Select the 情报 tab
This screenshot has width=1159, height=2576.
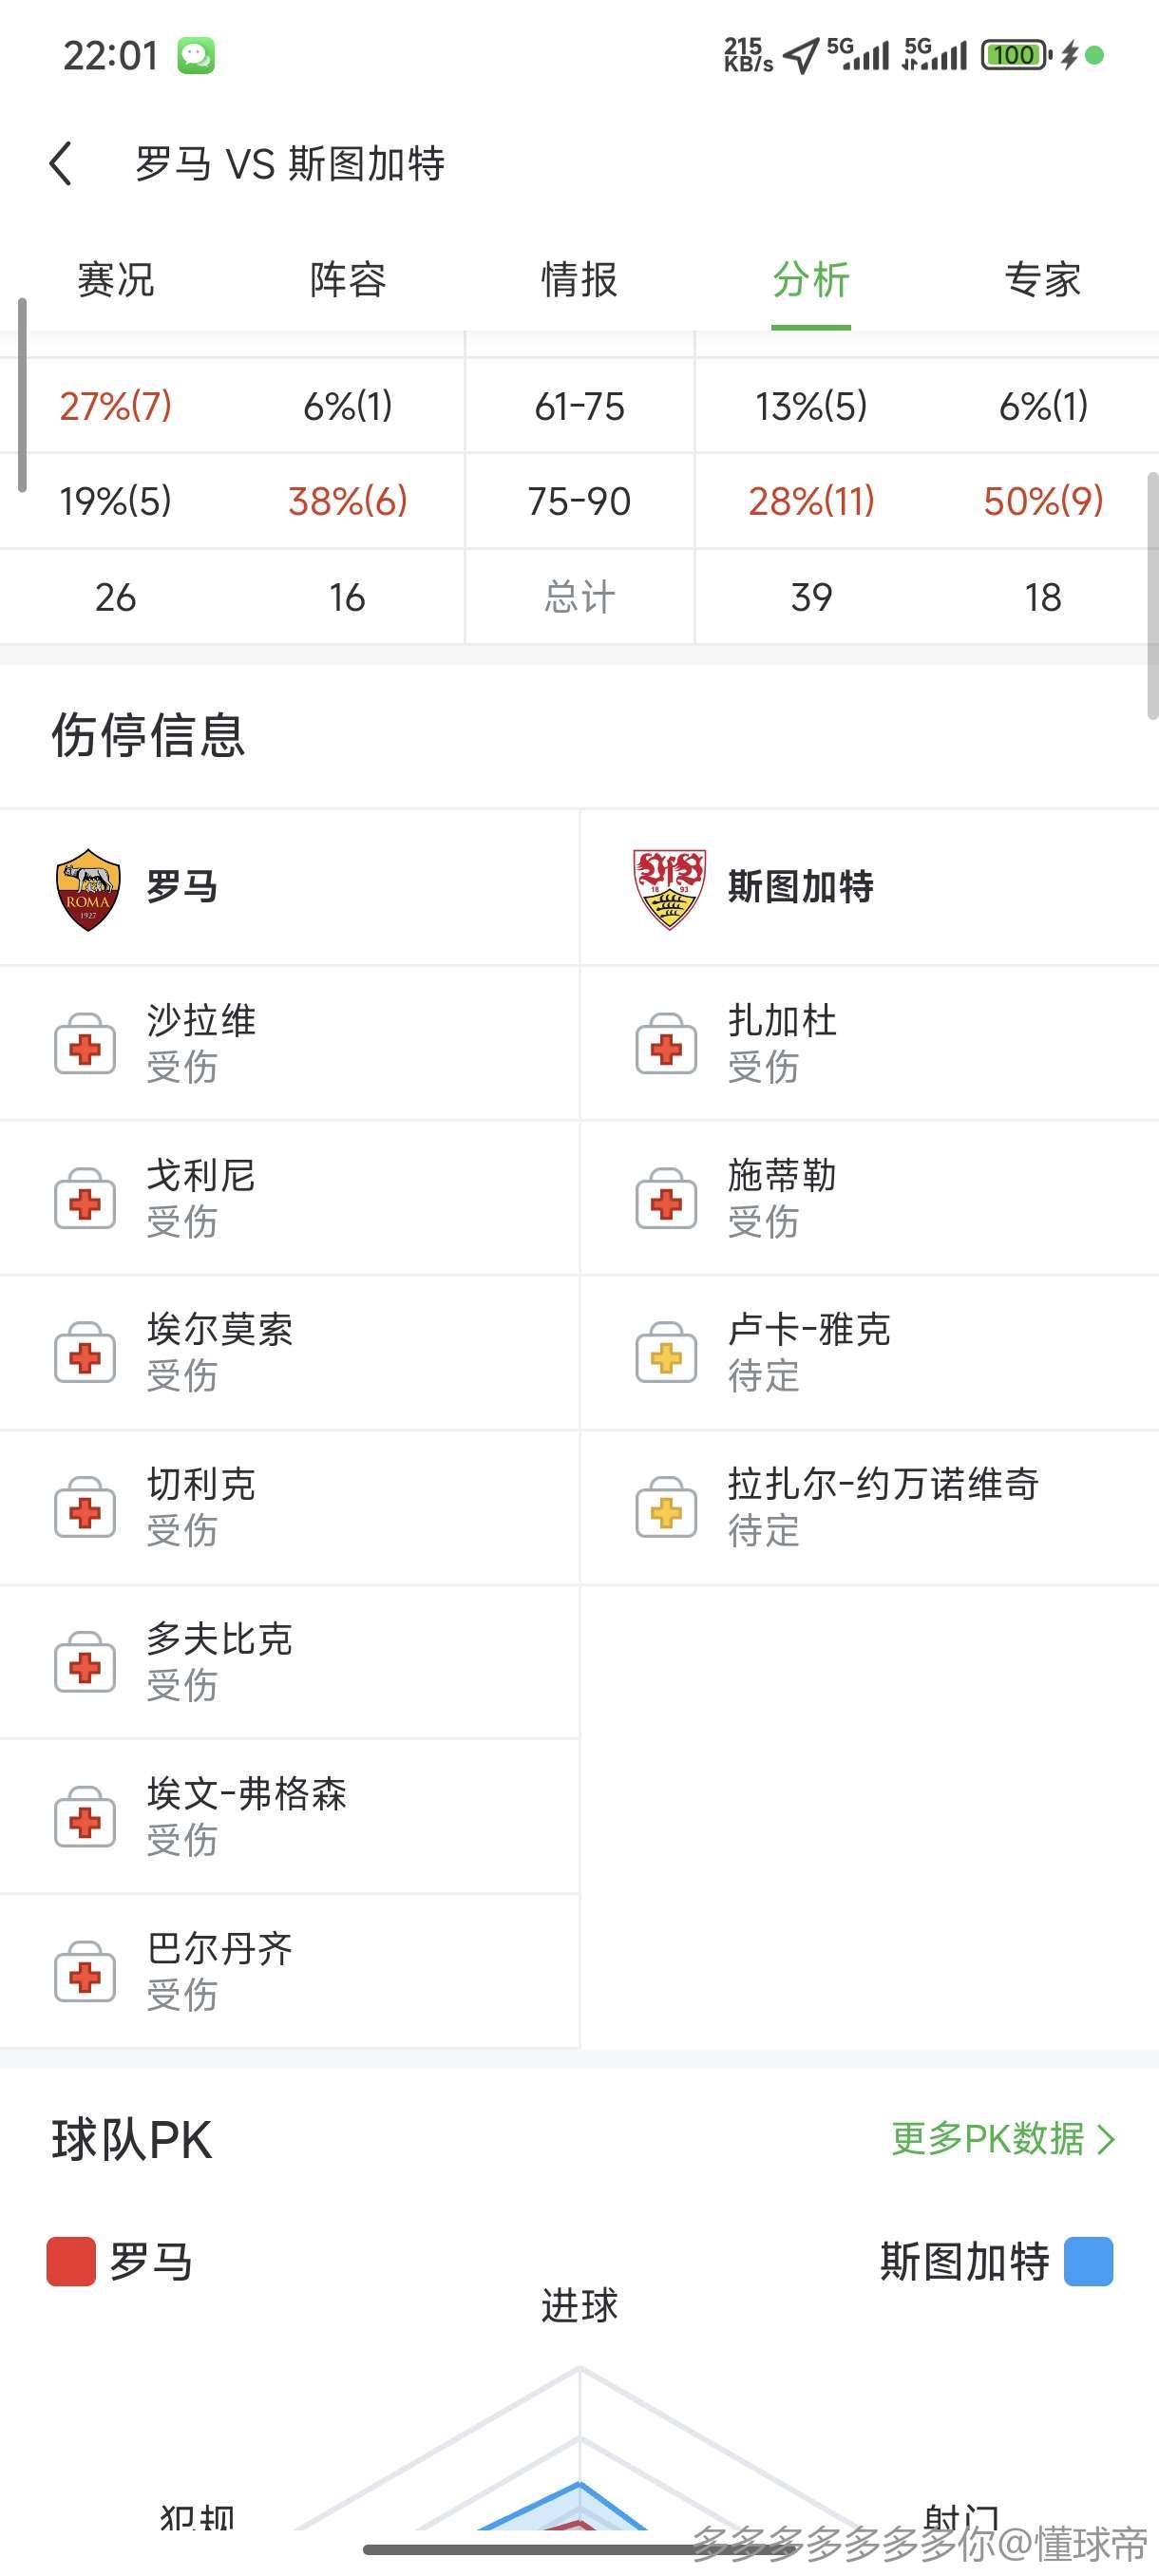pyautogui.click(x=579, y=280)
